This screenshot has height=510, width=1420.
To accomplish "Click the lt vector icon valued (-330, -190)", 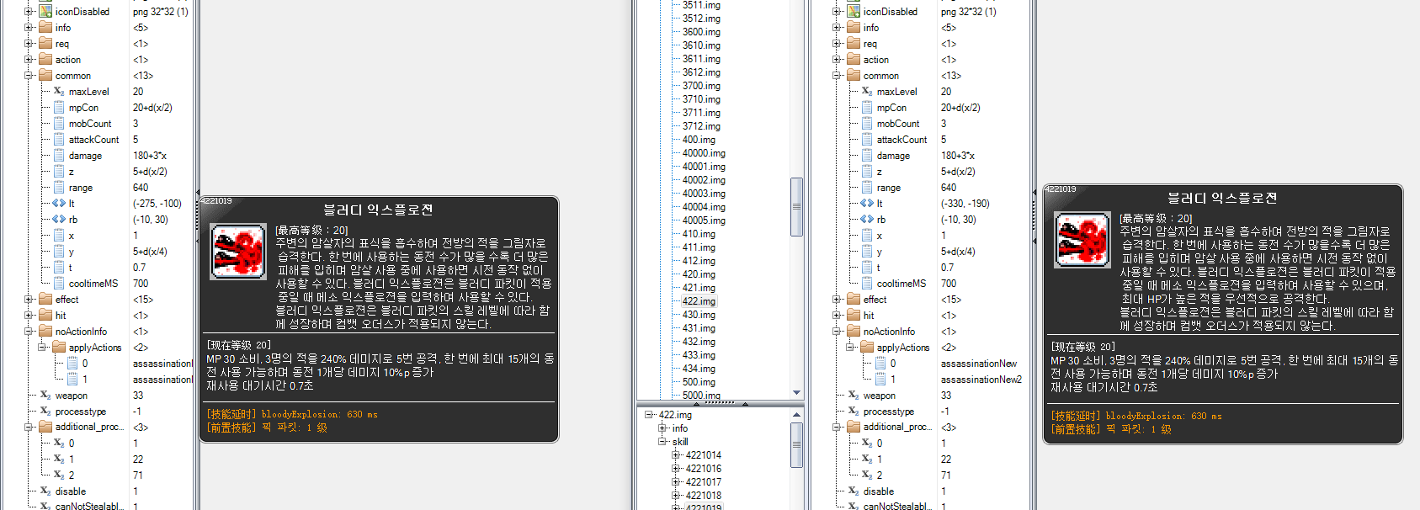I will point(866,204).
